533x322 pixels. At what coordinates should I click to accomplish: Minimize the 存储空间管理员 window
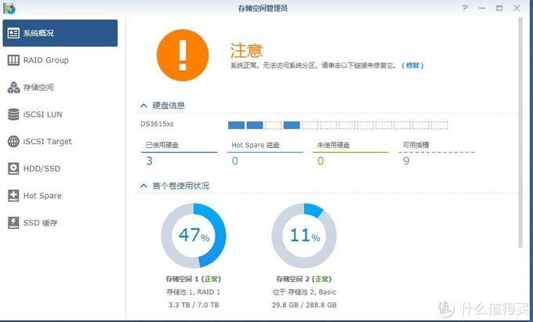point(482,8)
